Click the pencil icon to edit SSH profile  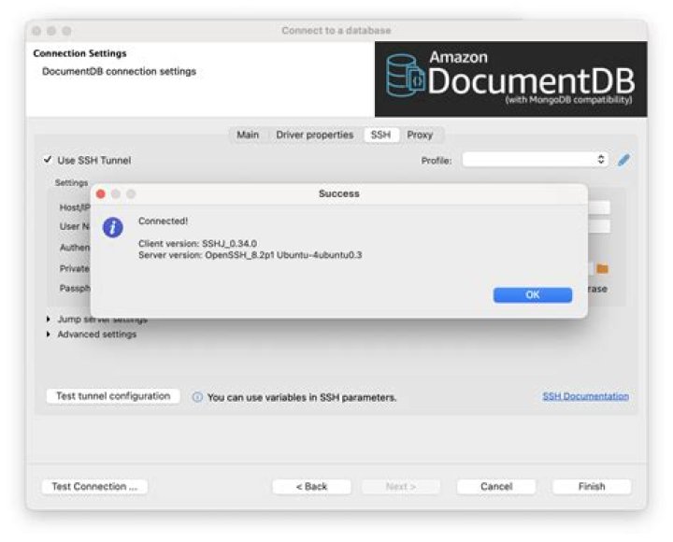pos(623,160)
